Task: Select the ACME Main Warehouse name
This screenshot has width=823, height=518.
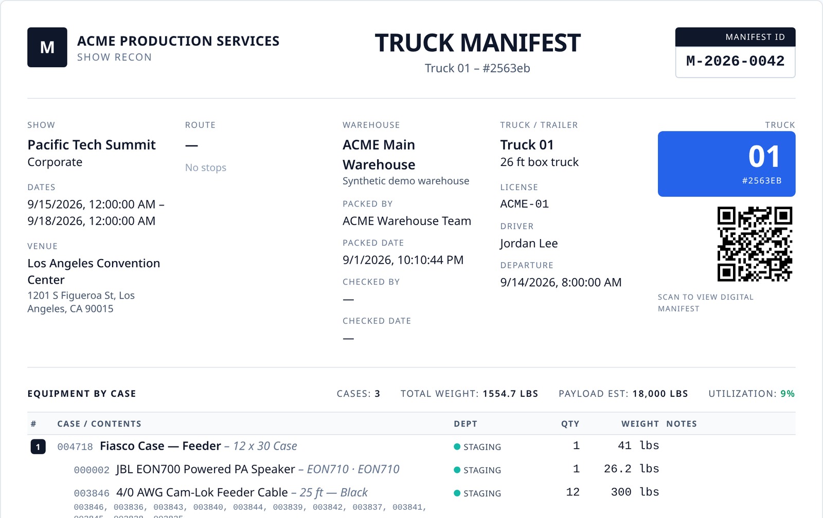Action: pyautogui.click(x=379, y=155)
